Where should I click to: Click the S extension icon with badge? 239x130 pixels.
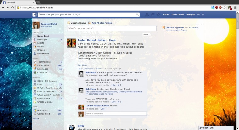230,8
